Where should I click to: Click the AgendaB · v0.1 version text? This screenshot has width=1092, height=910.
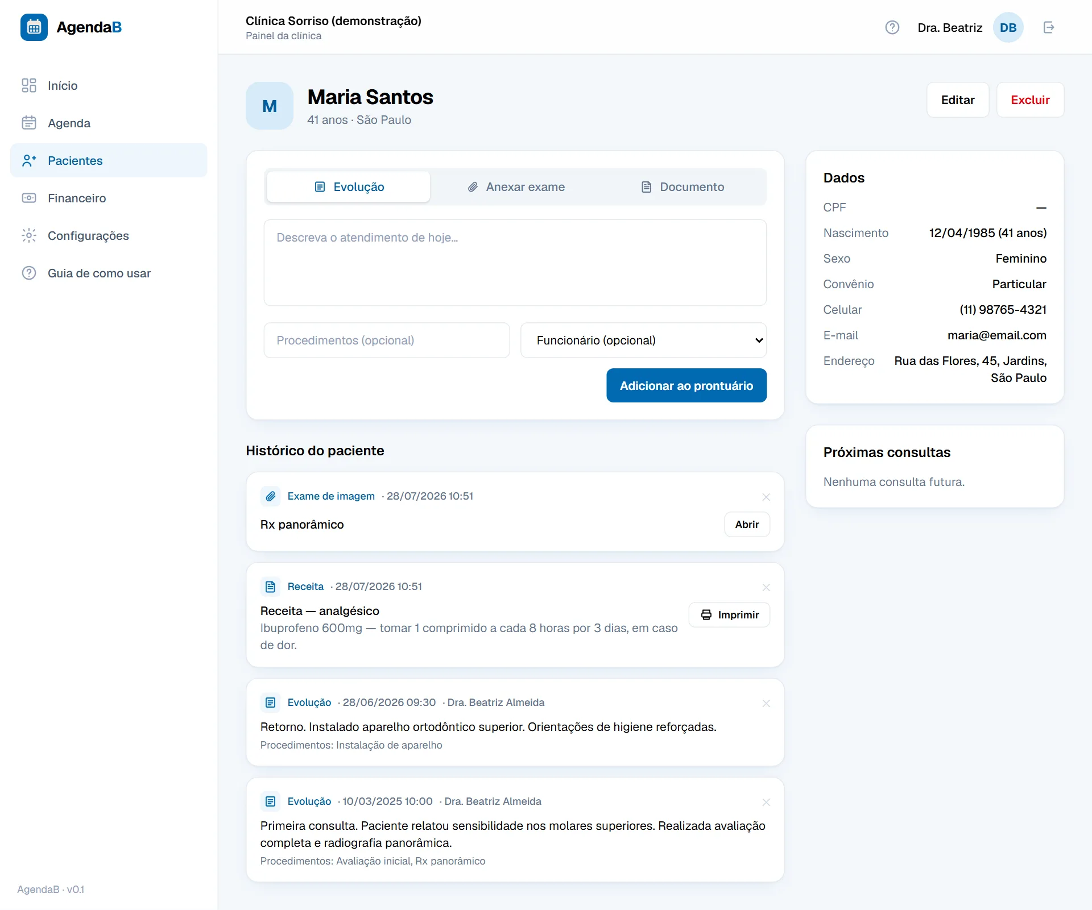coord(51,890)
